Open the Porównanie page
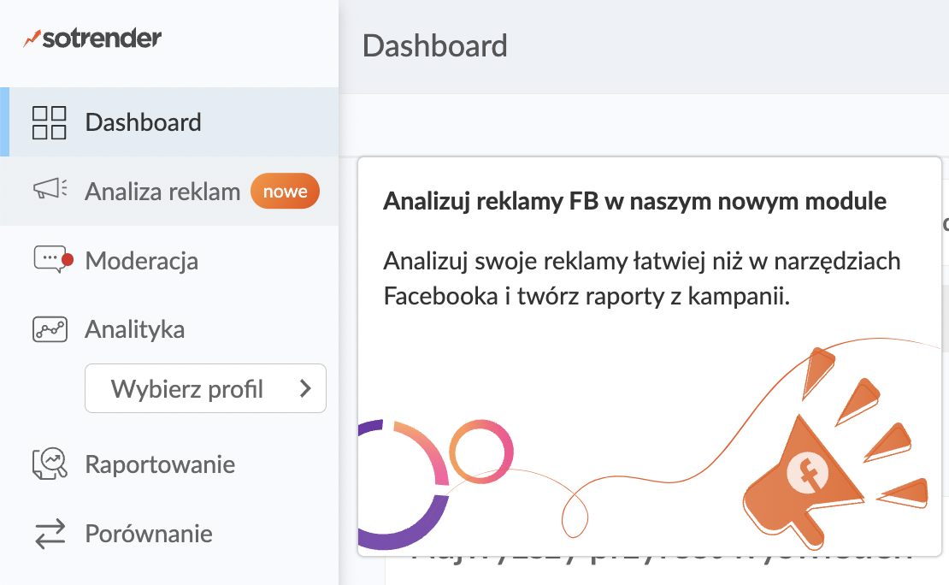Image resolution: width=949 pixels, height=585 pixels. click(149, 535)
